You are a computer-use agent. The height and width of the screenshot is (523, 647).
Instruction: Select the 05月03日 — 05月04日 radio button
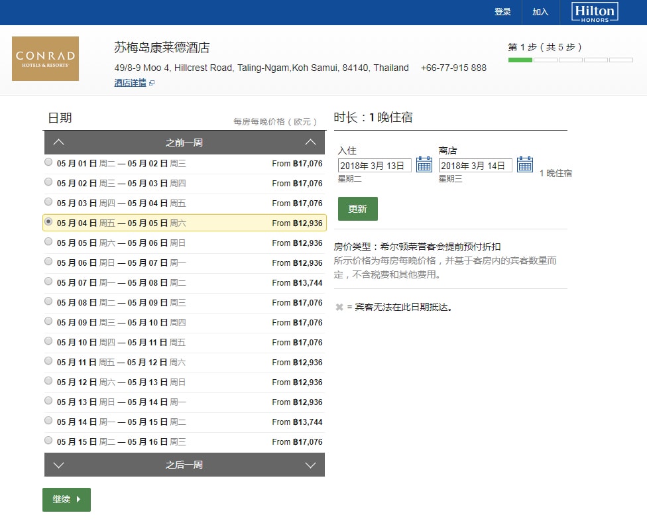coord(48,202)
